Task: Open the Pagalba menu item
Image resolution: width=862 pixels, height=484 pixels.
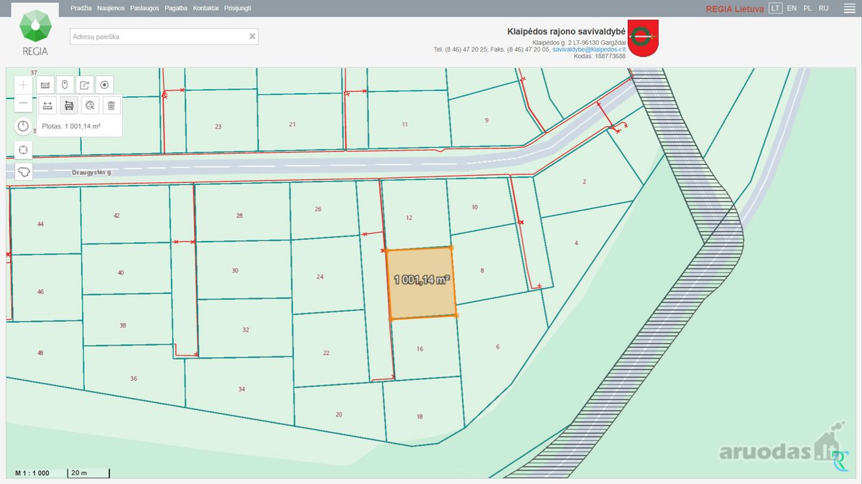Action: coord(175,8)
